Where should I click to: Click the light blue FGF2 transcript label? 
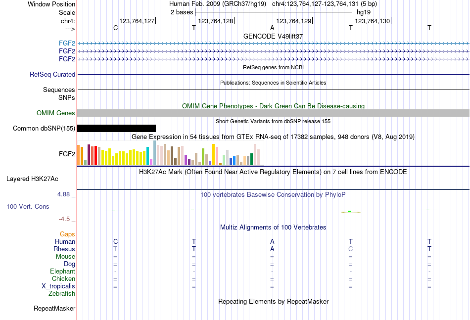pos(67,44)
